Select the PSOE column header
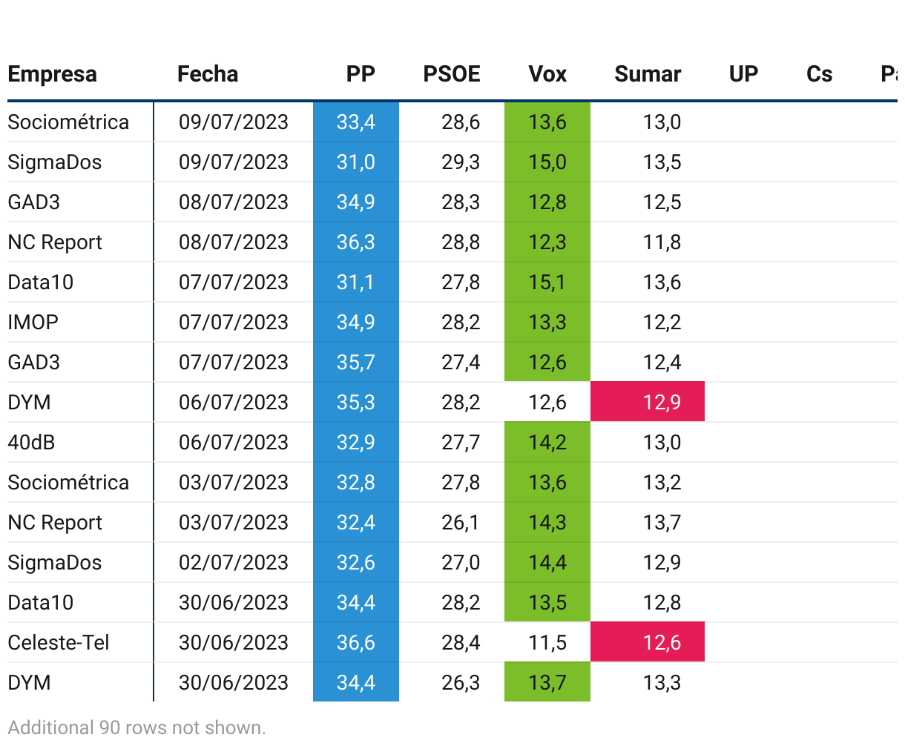The width and height of the screenshot is (905, 746). click(x=452, y=74)
